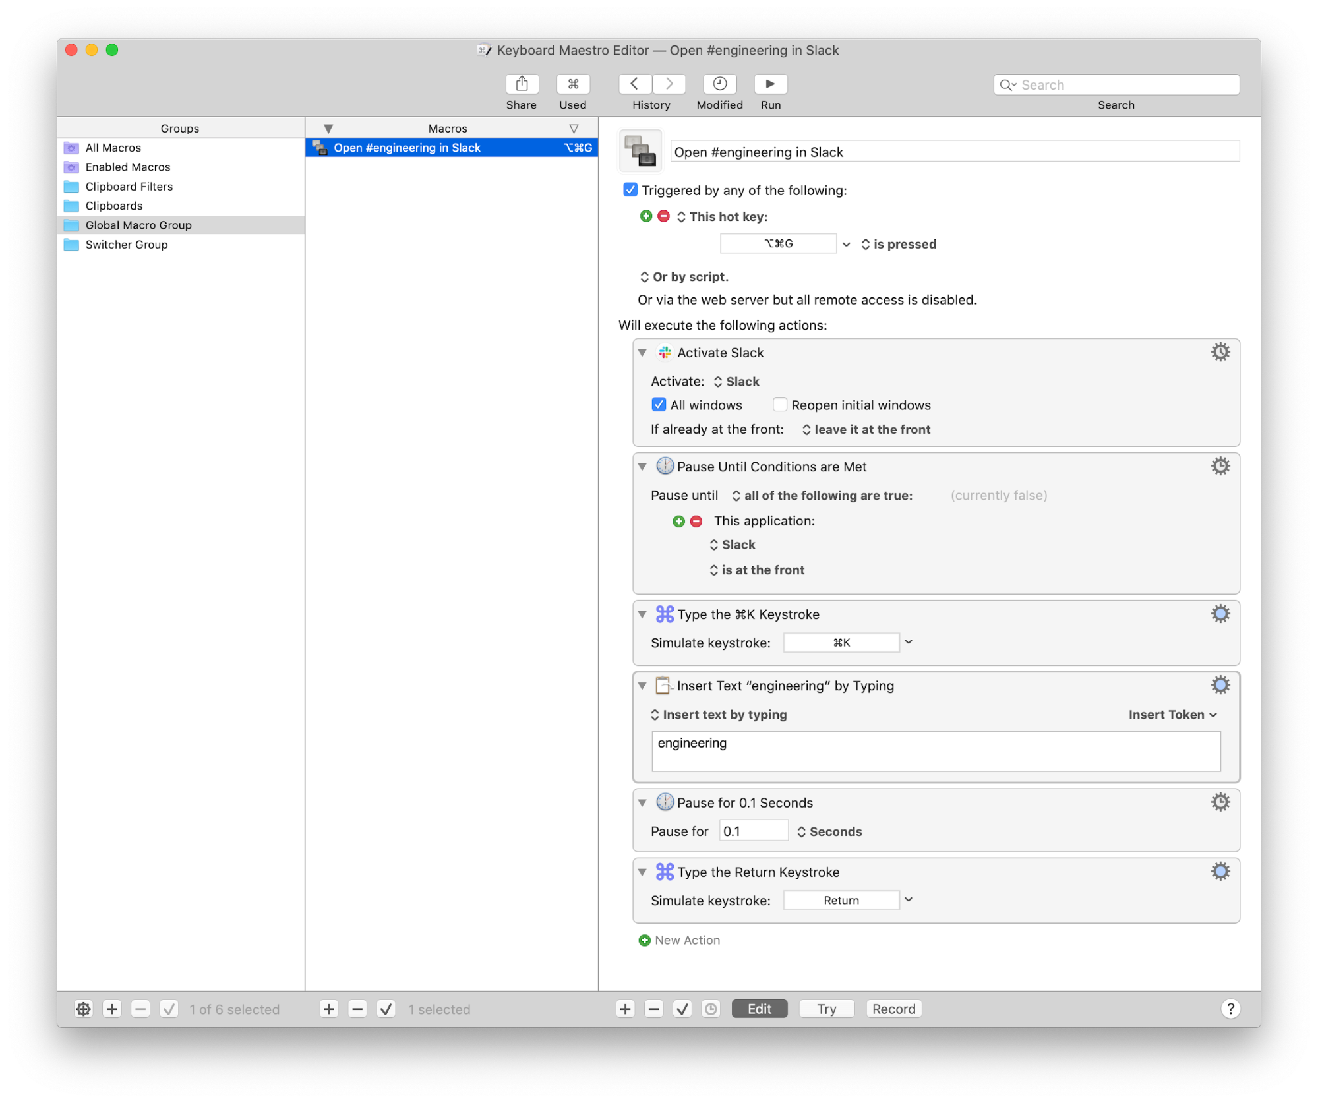Click the Share toolbar icon
Viewport: 1318px width, 1103px height.
click(522, 84)
